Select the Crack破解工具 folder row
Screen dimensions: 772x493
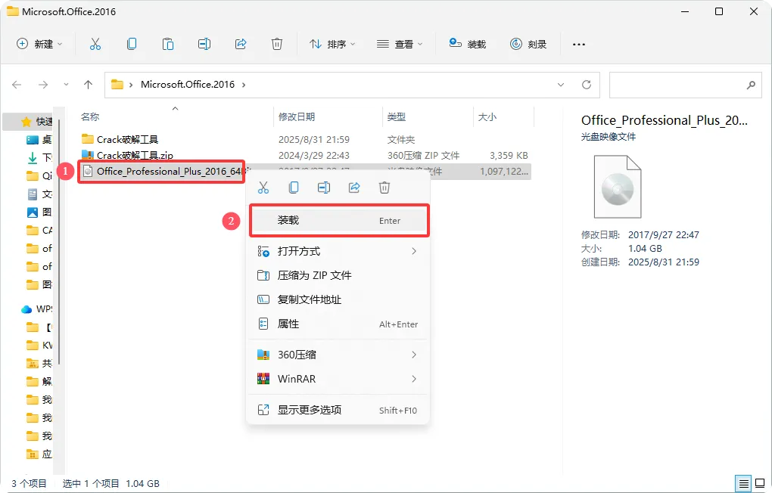(305, 139)
